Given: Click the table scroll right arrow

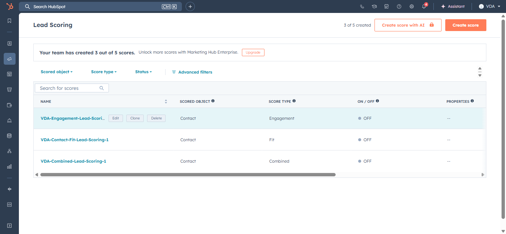Looking at the screenshot, I should 483,174.
